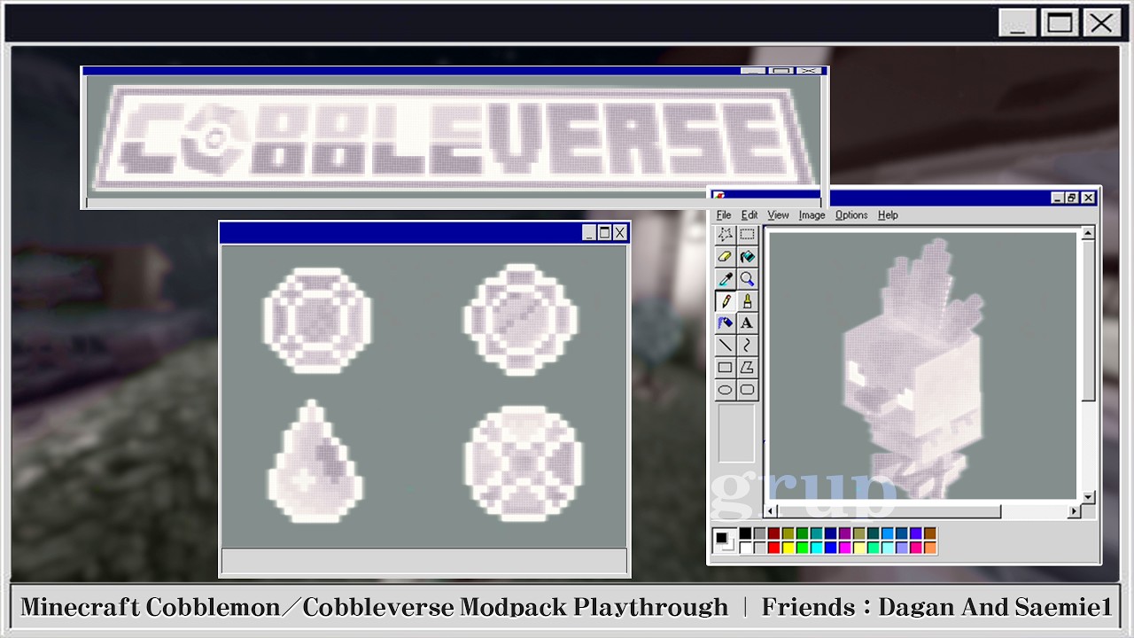This screenshot has width=1134, height=638.
Task: Select the Free-Form Select tool in Paint
Action: [x=726, y=235]
